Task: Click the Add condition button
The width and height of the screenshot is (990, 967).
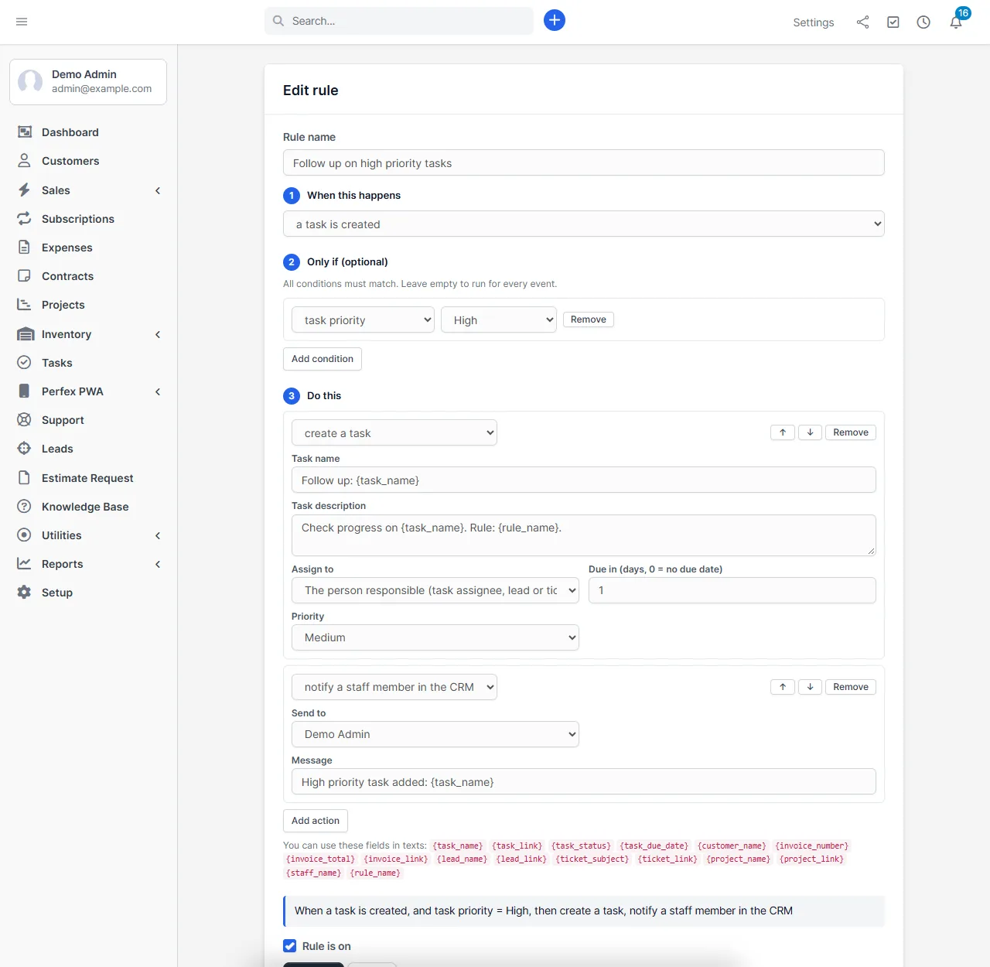Action: [x=323, y=359]
